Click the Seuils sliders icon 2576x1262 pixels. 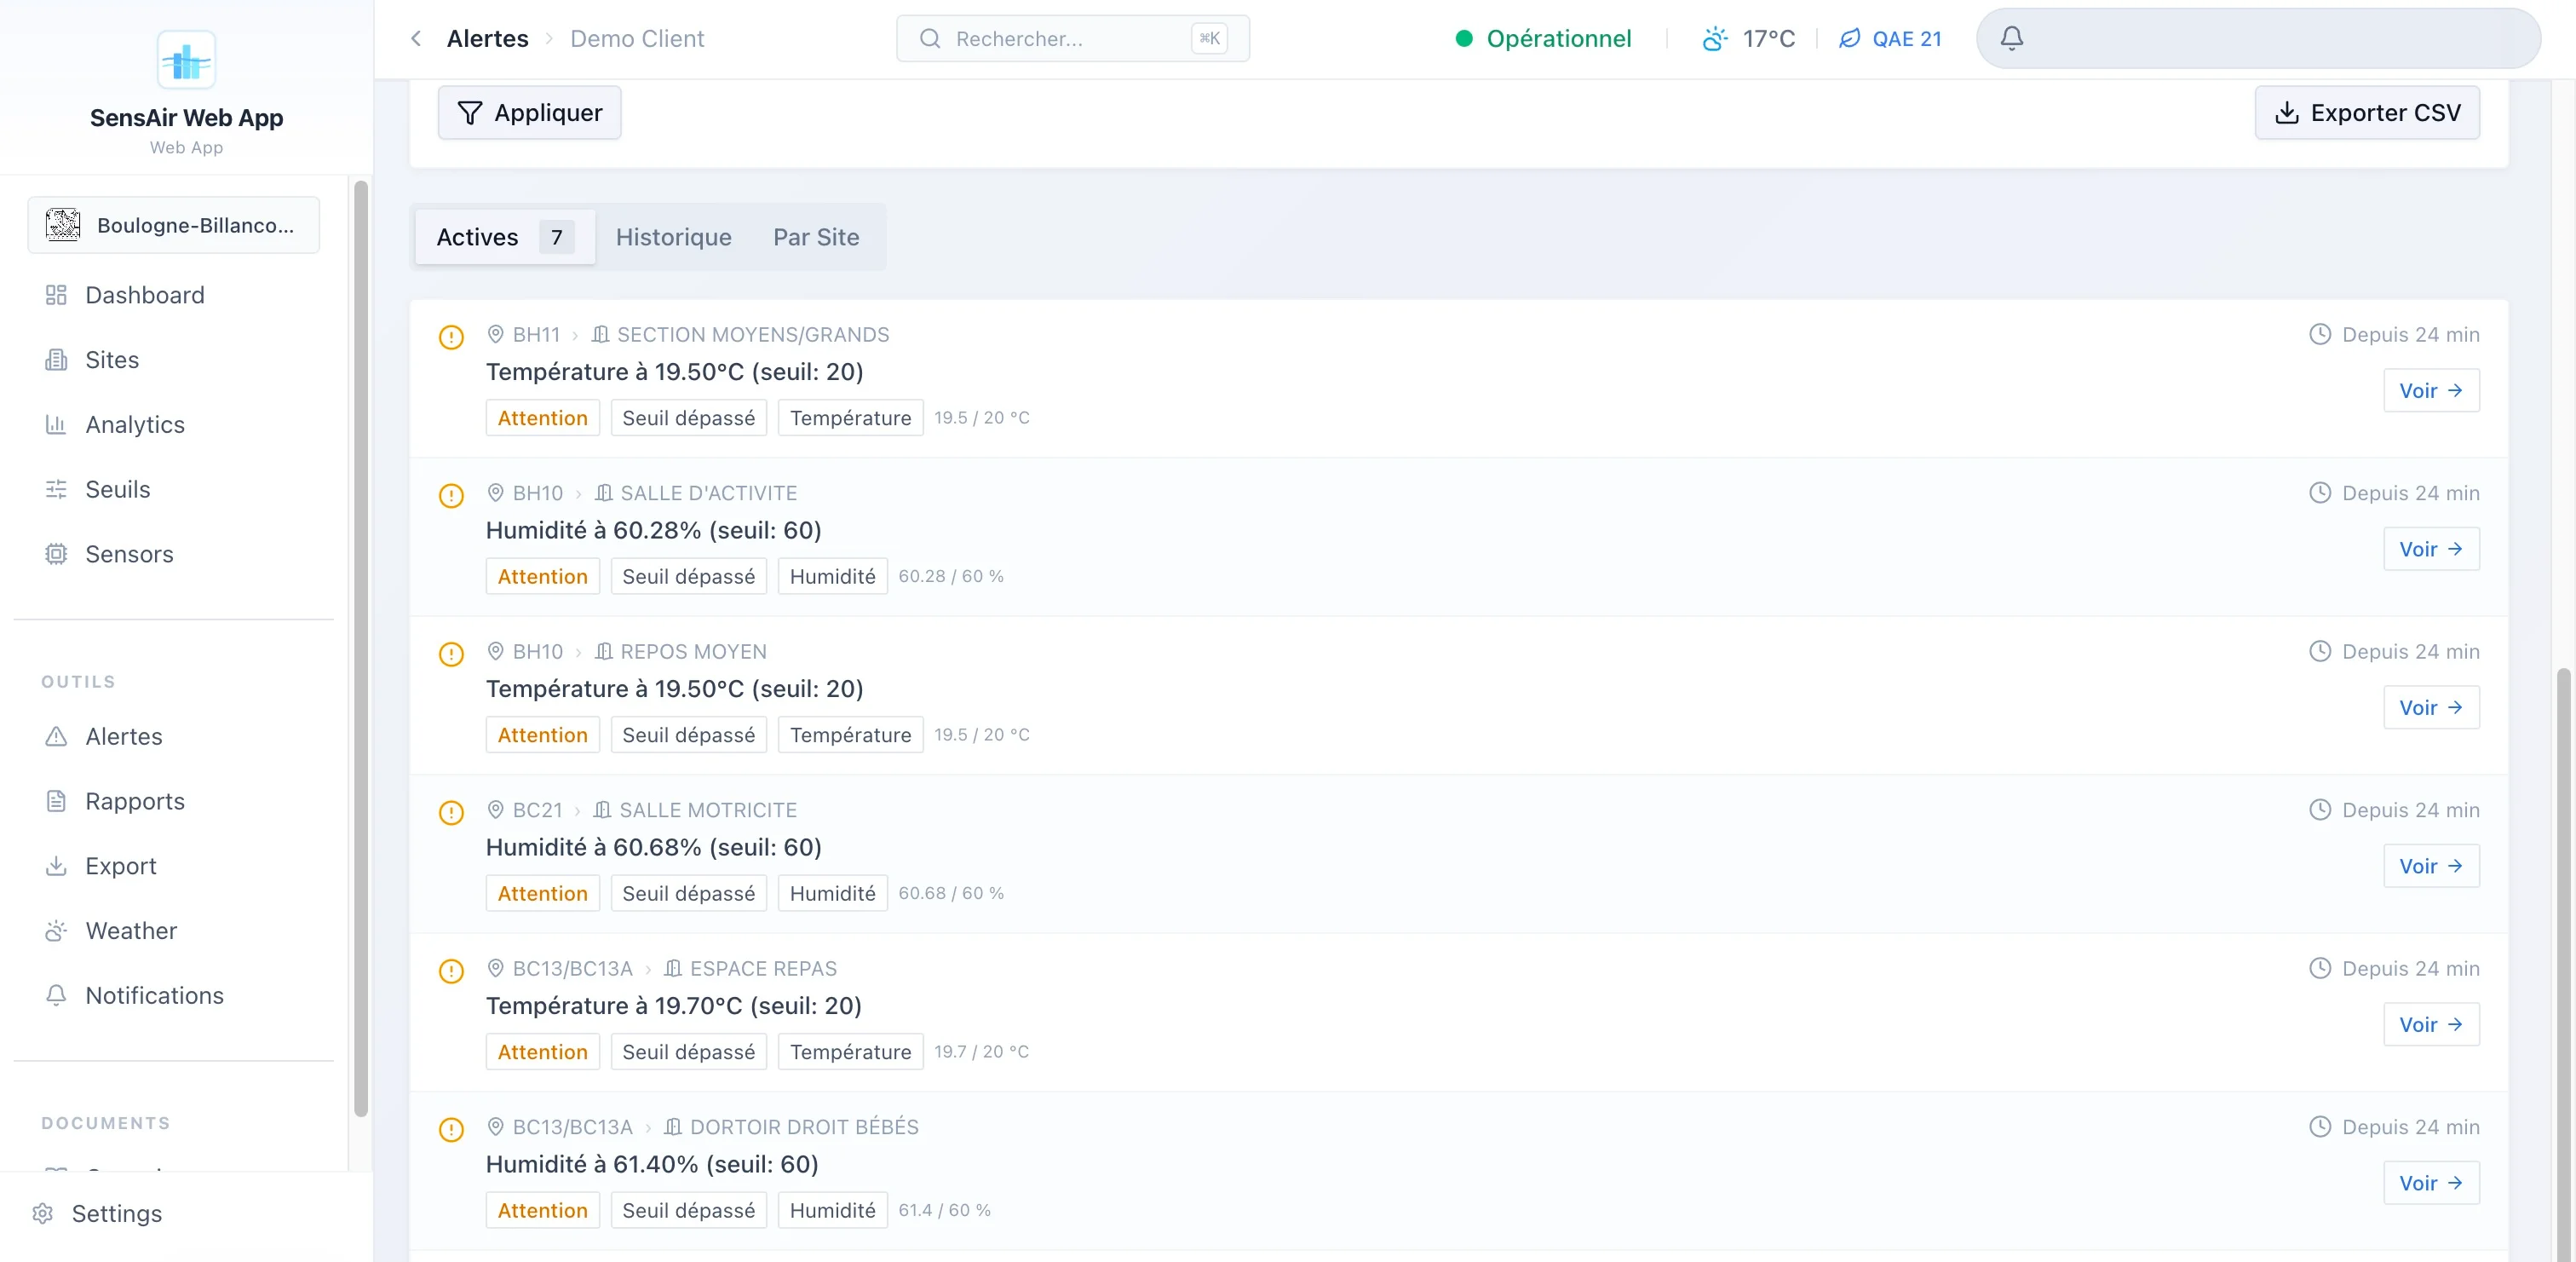56,489
